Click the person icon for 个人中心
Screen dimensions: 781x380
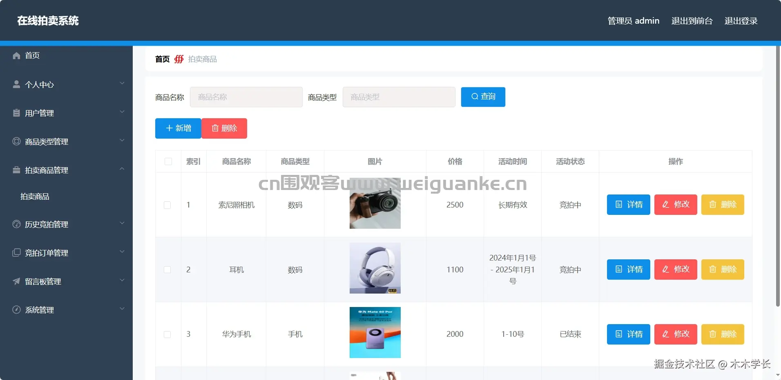click(x=16, y=84)
